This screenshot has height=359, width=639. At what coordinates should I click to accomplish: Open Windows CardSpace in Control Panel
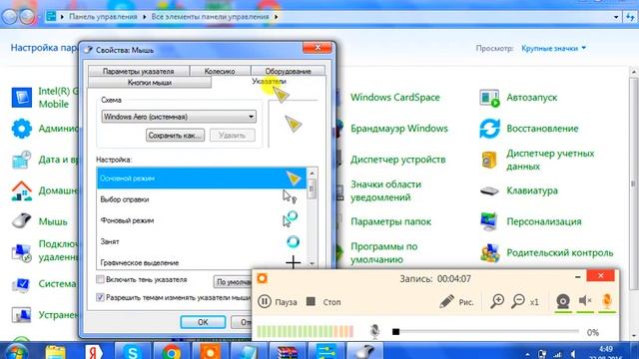pos(395,98)
